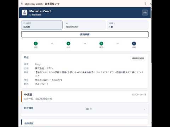Pin the Mensetsu Coach panel
This screenshot has height=127, width=170.
[x=145, y=4]
